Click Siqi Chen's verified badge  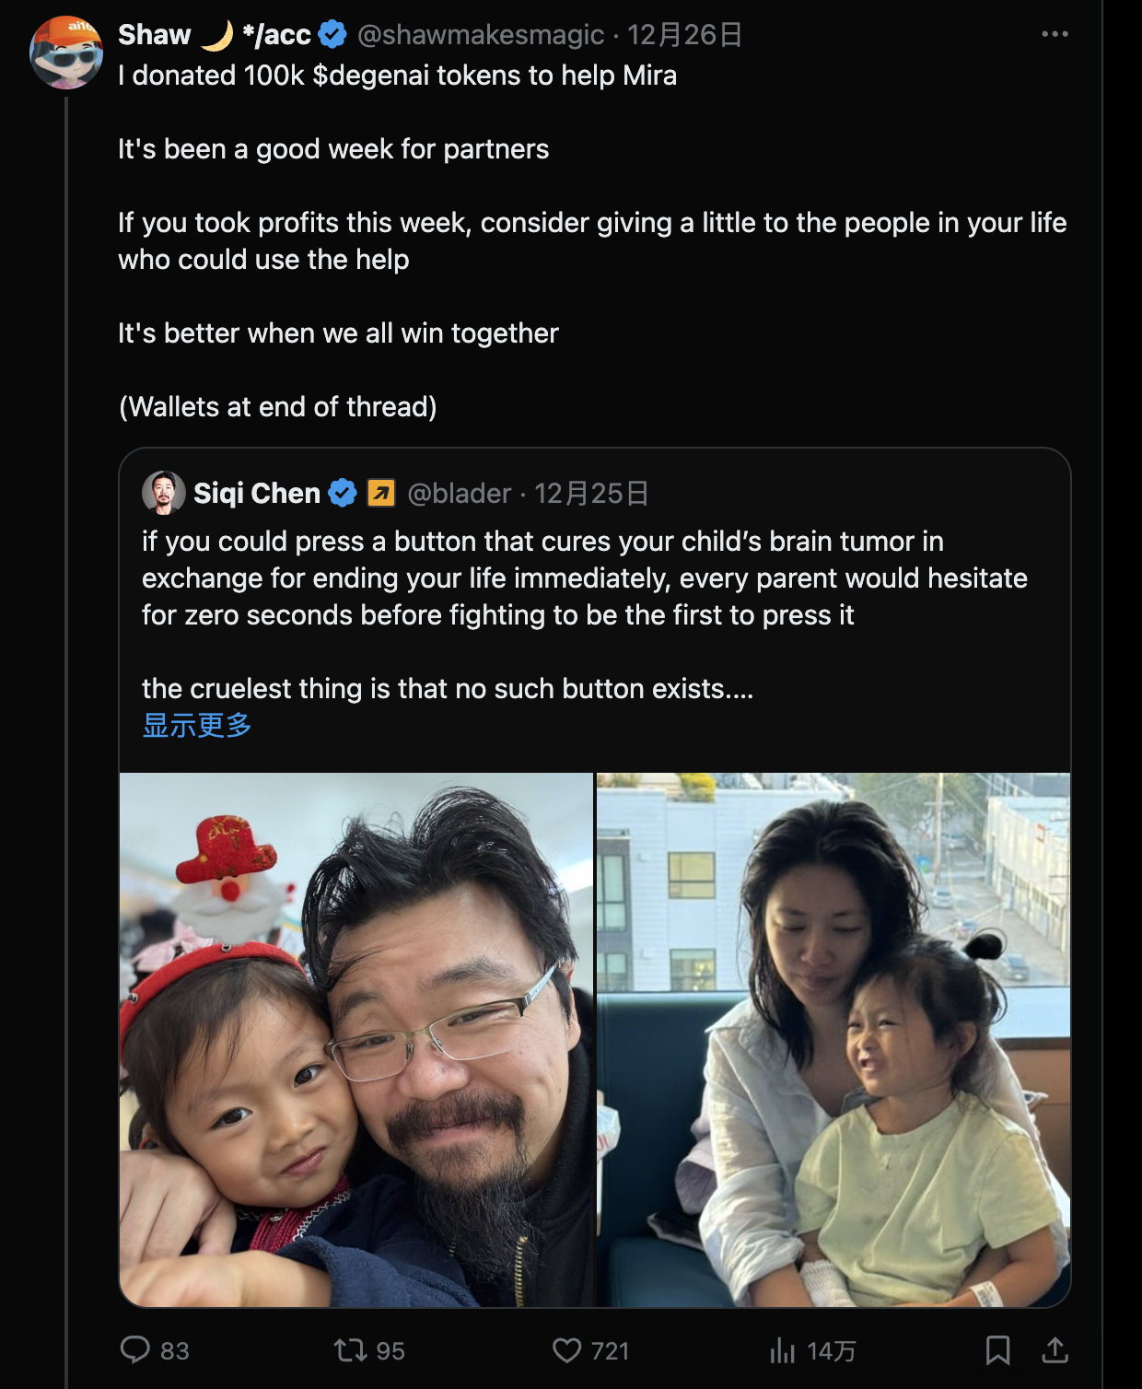pyautogui.click(x=343, y=494)
